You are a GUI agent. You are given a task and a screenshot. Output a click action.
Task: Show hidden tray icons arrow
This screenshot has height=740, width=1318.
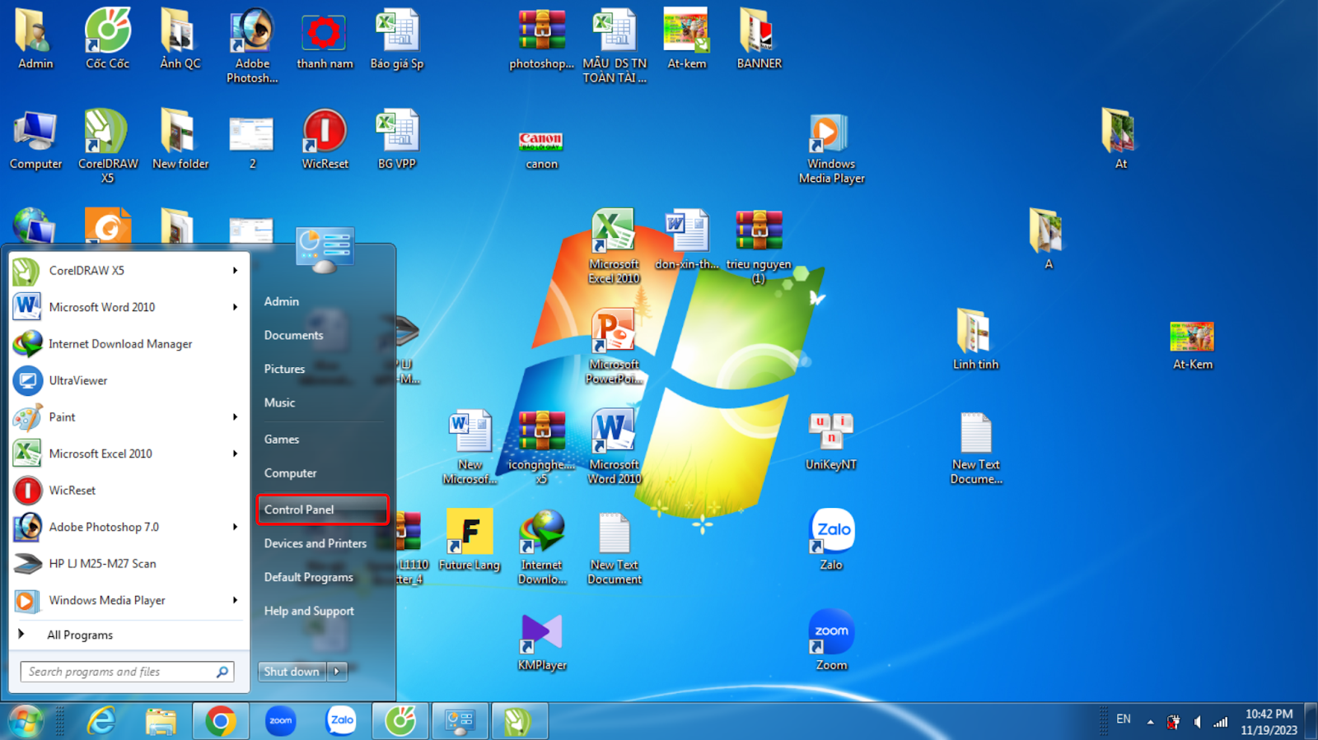(1150, 722)
